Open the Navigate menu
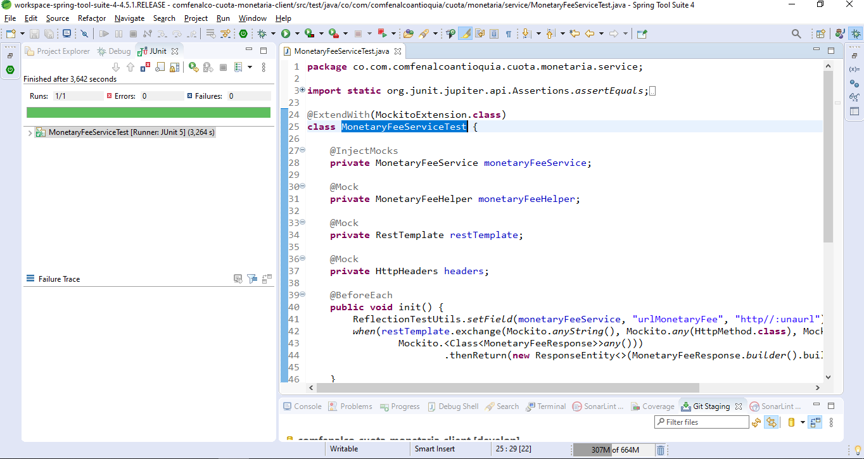 (129, 18)
